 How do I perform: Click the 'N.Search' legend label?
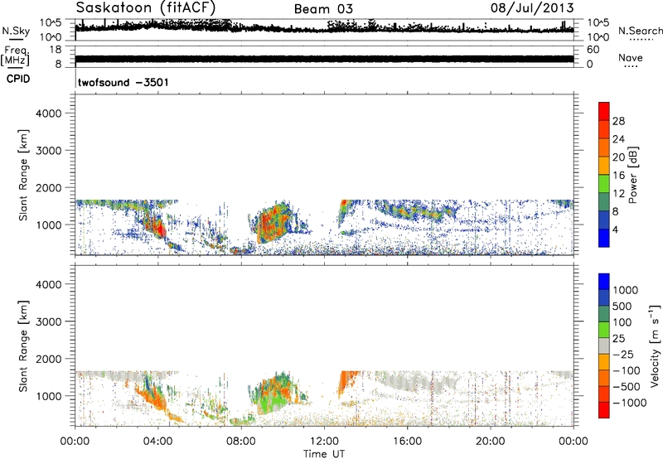(x=641, y=31)
